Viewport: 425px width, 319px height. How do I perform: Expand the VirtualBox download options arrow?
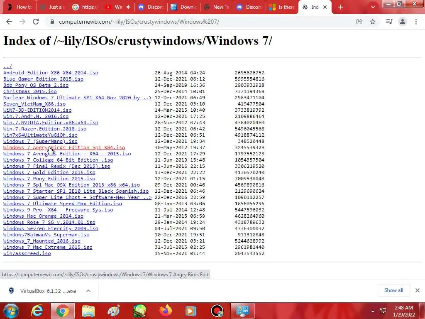[88, 291]
